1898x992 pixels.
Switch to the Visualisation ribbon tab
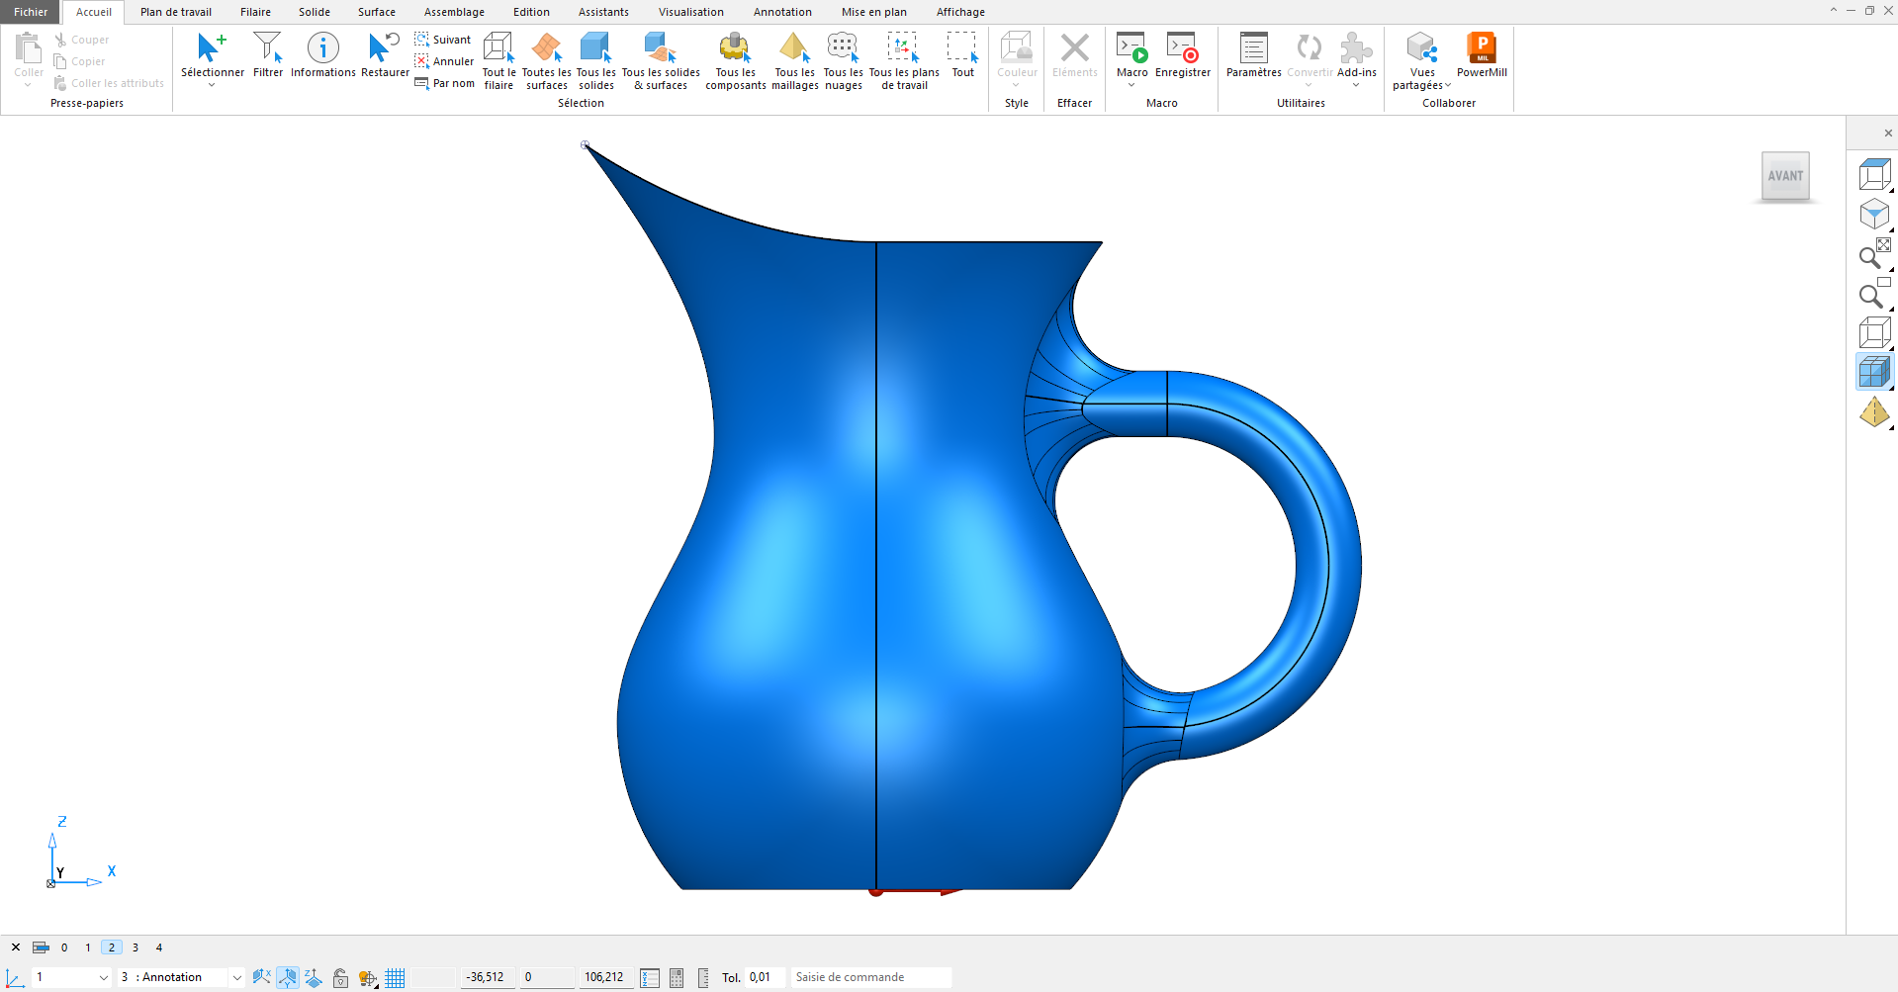coord(690,12)
